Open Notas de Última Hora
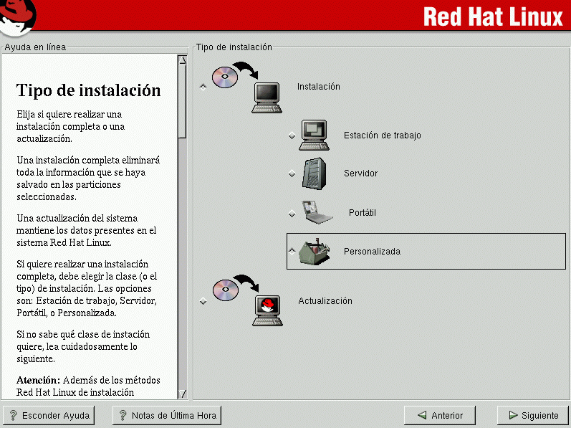The image size is (571, 428). (x=167, y=415)
